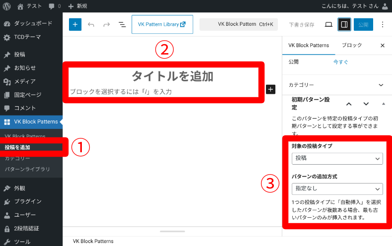
Task: Open the パターンの追加方式 dropdown
Action: click(337, 189)
